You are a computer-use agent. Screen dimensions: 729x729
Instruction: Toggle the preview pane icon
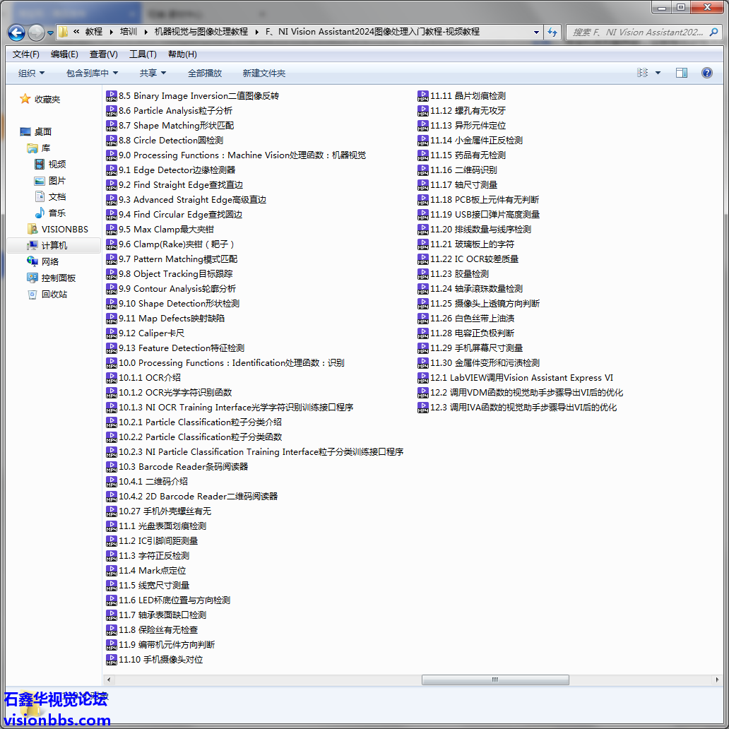point(681,73)
